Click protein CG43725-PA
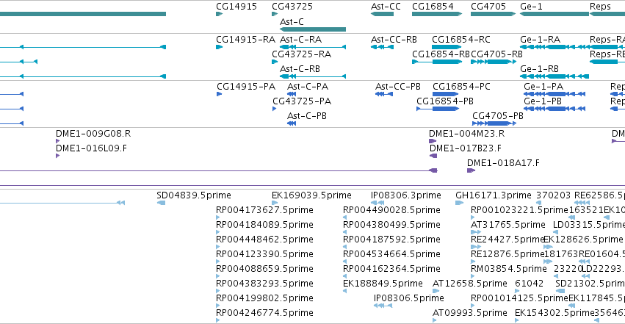625x324 pixels. (x=302, y=101)
